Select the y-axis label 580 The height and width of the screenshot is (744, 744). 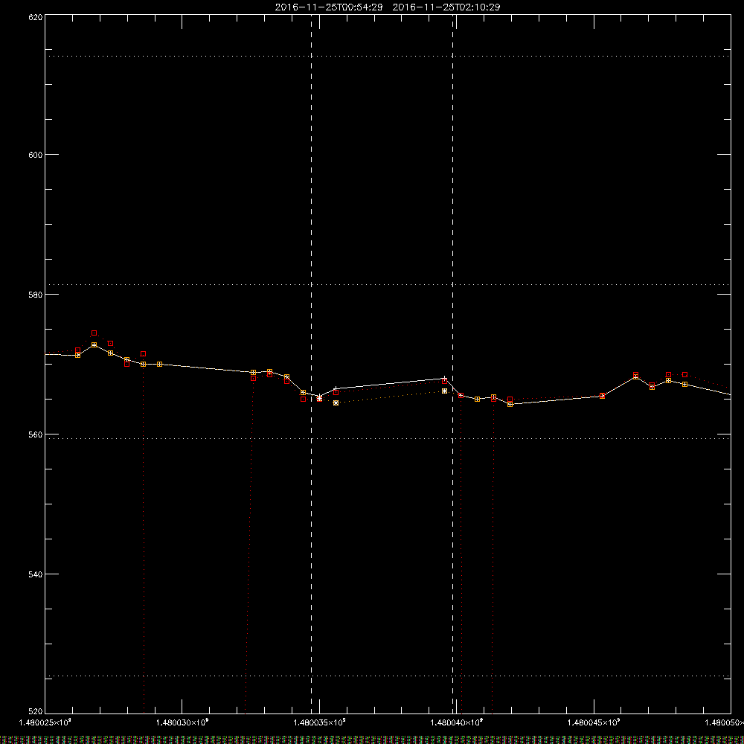tap(36, 294)
